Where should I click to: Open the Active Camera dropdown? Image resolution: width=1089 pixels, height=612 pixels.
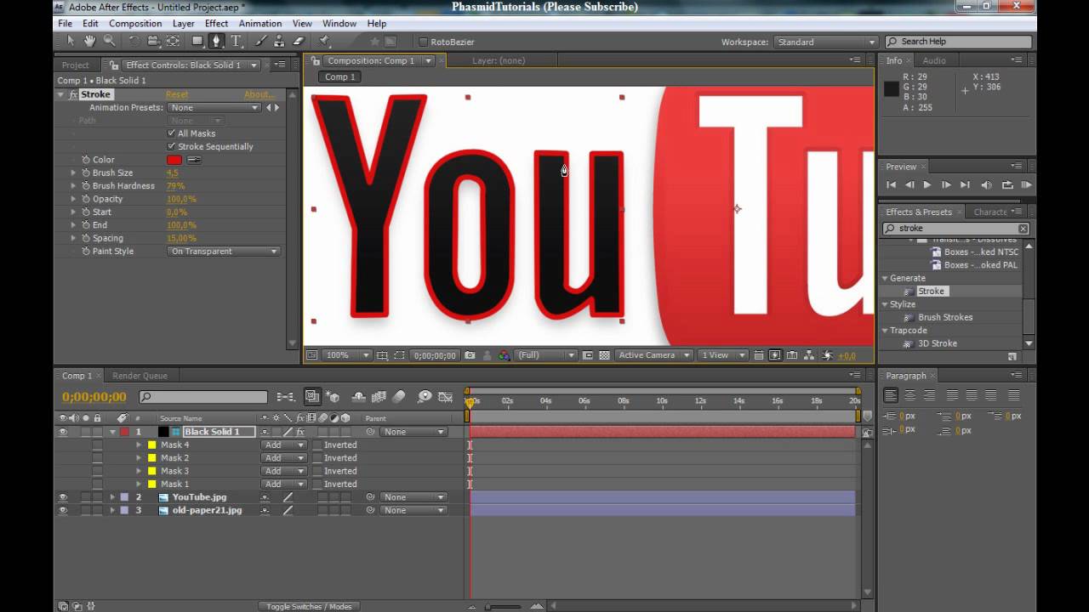click(x=653, y=355)
